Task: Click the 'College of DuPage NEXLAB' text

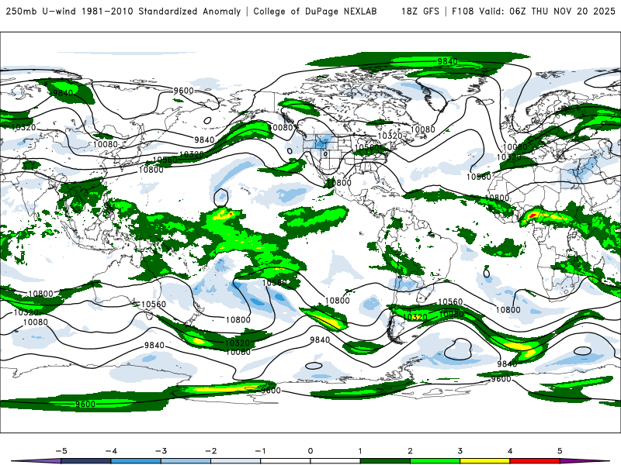Action: point(315,11)
